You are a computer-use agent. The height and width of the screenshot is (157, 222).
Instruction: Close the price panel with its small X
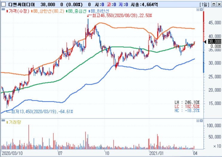pos(201,10)
